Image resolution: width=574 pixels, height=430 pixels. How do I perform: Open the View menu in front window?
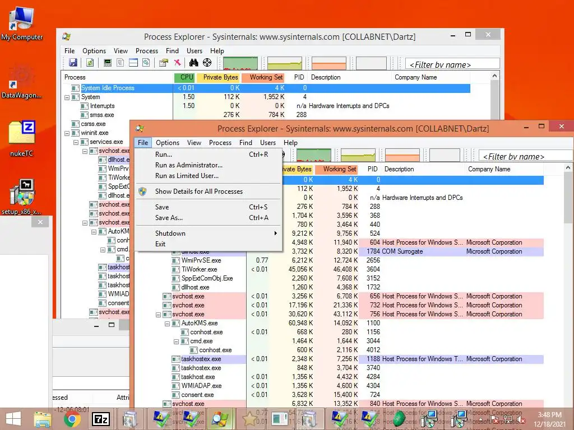(x=194, y=143)
